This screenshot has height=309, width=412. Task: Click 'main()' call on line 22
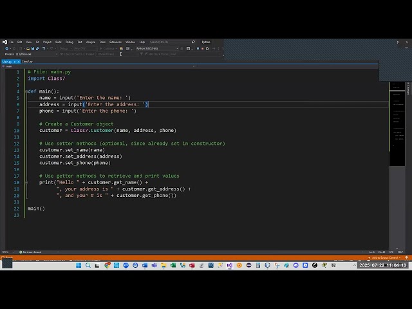[36, 209]
